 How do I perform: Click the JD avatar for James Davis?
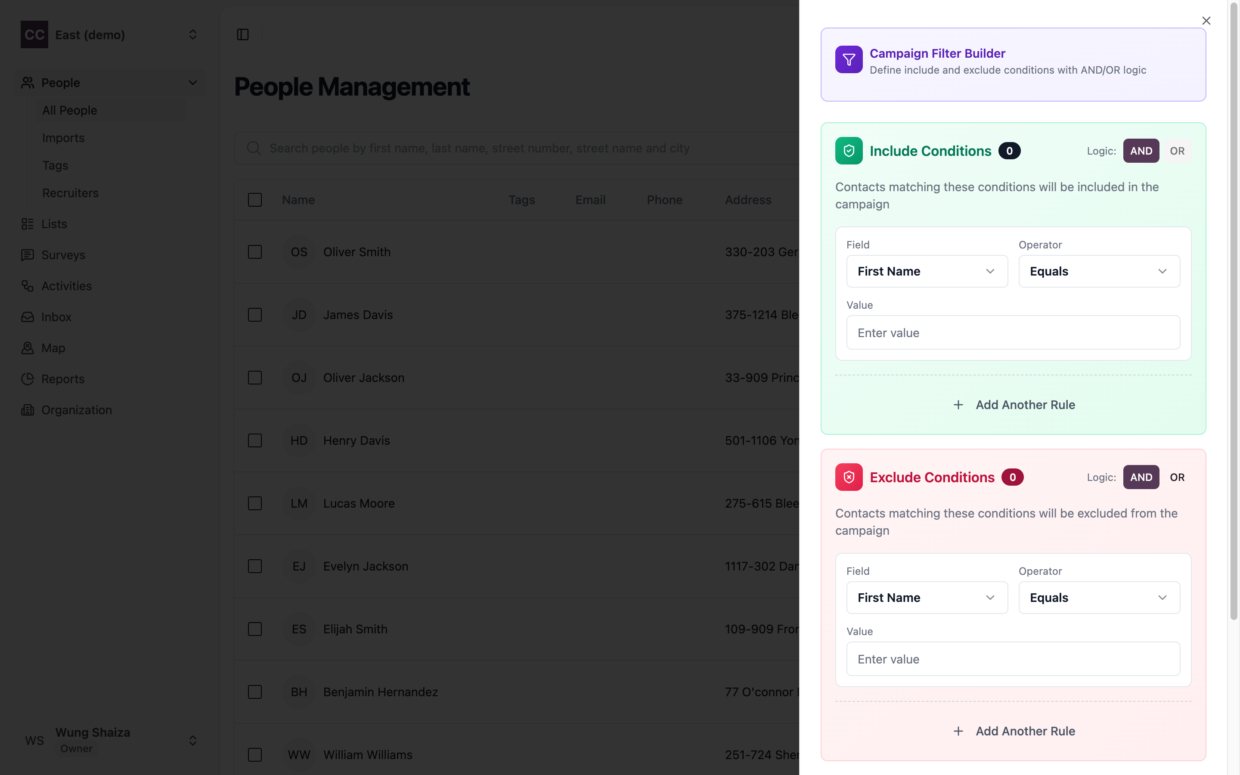tap(299, 315)
